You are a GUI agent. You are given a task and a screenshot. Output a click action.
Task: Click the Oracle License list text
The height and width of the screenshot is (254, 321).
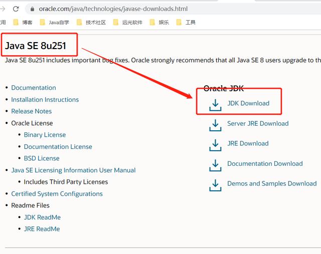32,123
